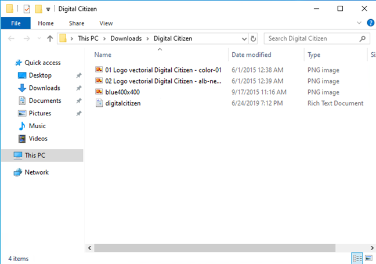Open the File ribbon tab
376x264 pixels.
(x=16, y=23)
